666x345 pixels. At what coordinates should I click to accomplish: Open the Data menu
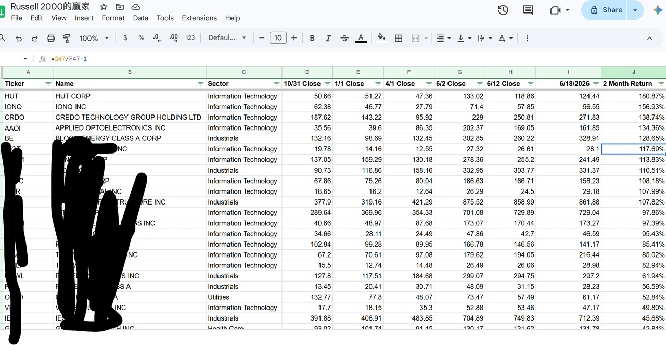pos(140,18)
